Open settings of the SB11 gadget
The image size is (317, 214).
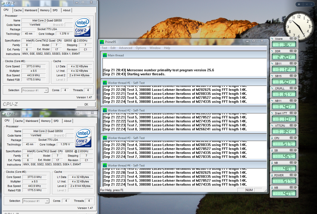coord(291,63)
